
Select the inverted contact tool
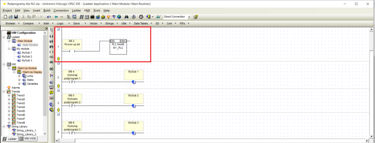pyautogui.click(x=51, y=42)
